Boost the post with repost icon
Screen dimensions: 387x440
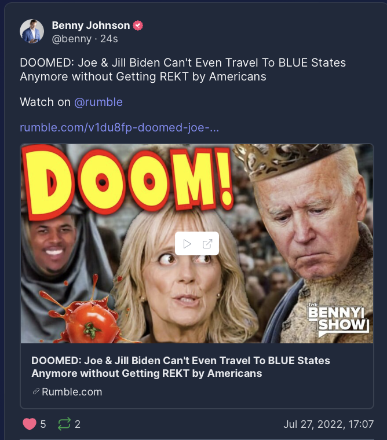(64, 424)
